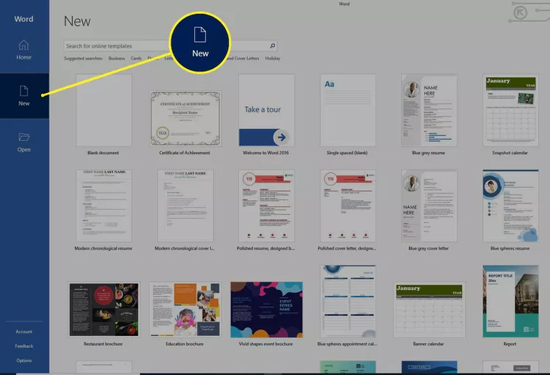Click the Business suggested search

click(x=117, y=58)
